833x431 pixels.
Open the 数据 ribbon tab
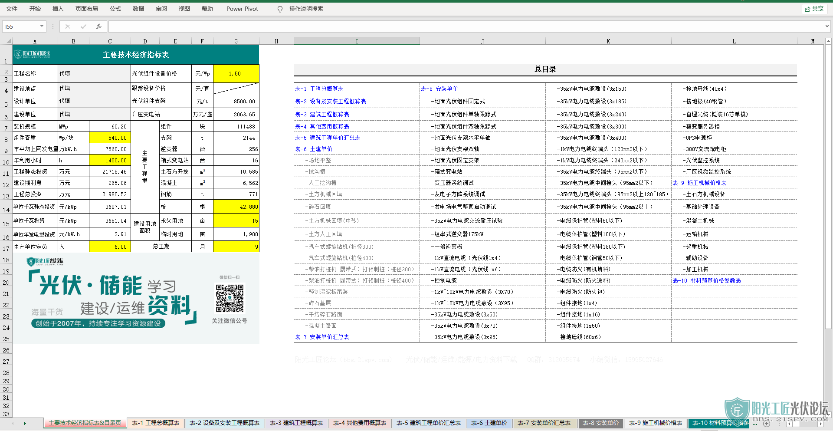(x=138, y=9)
